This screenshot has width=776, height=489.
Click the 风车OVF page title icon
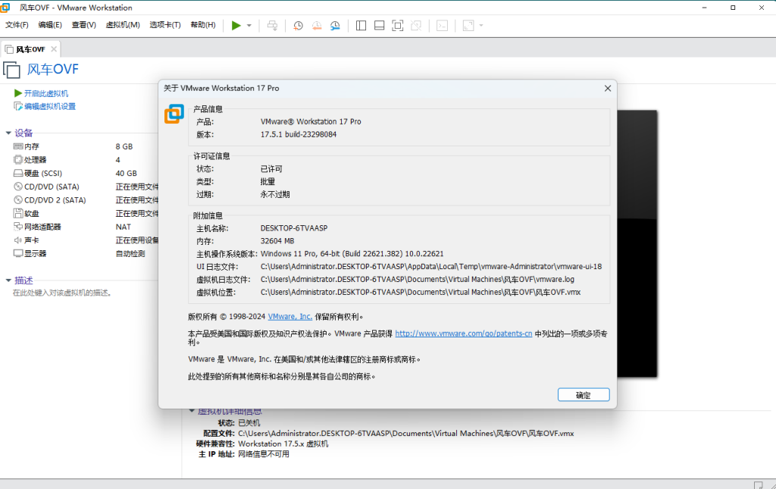[x=12, y=70]
